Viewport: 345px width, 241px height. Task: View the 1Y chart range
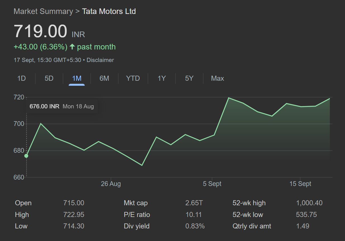(x=161, y=78)
